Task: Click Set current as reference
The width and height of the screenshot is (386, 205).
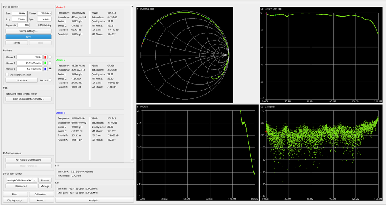Action: (x=29, y=160)
